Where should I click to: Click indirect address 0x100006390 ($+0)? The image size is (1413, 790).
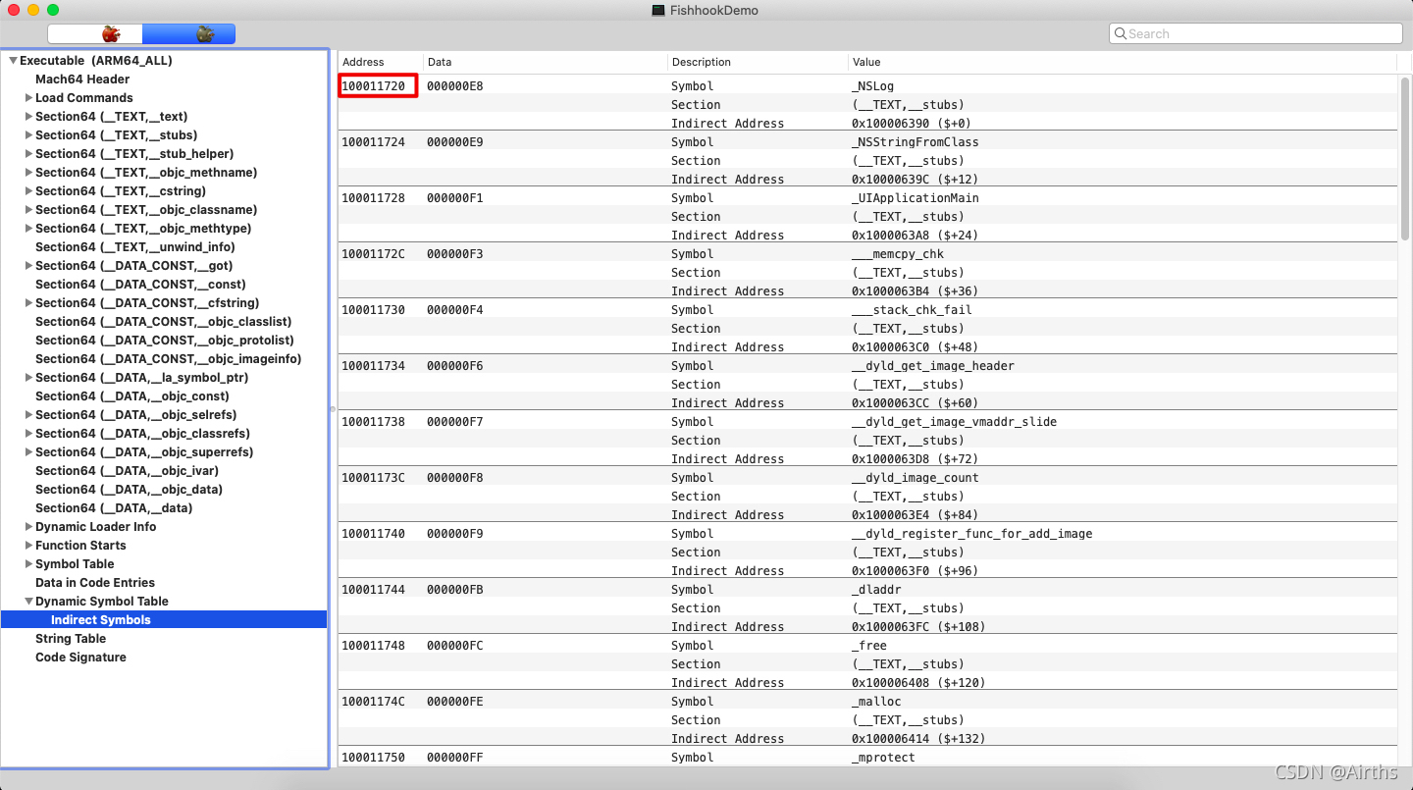pyautogui.click(x=910, y=124)
